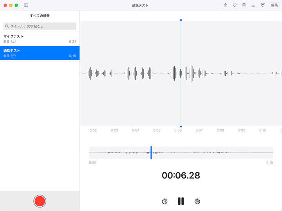Click the 0:09 timeline label
Image resolution: width=282 pixels, height=211 pixels.
click(x=242, y=131)
